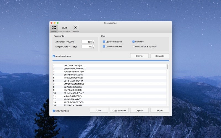The image size is (221, 138).
Task: Select the Random shuffle mode icon
Action: click(x=54, y=28)
